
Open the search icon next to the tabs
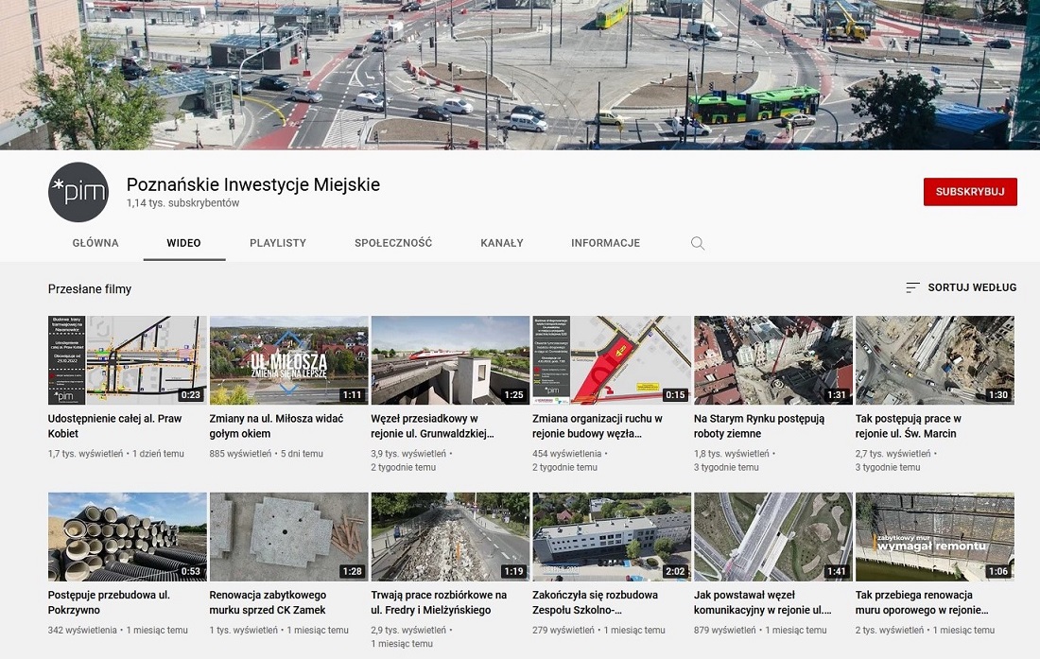point(697,243)
